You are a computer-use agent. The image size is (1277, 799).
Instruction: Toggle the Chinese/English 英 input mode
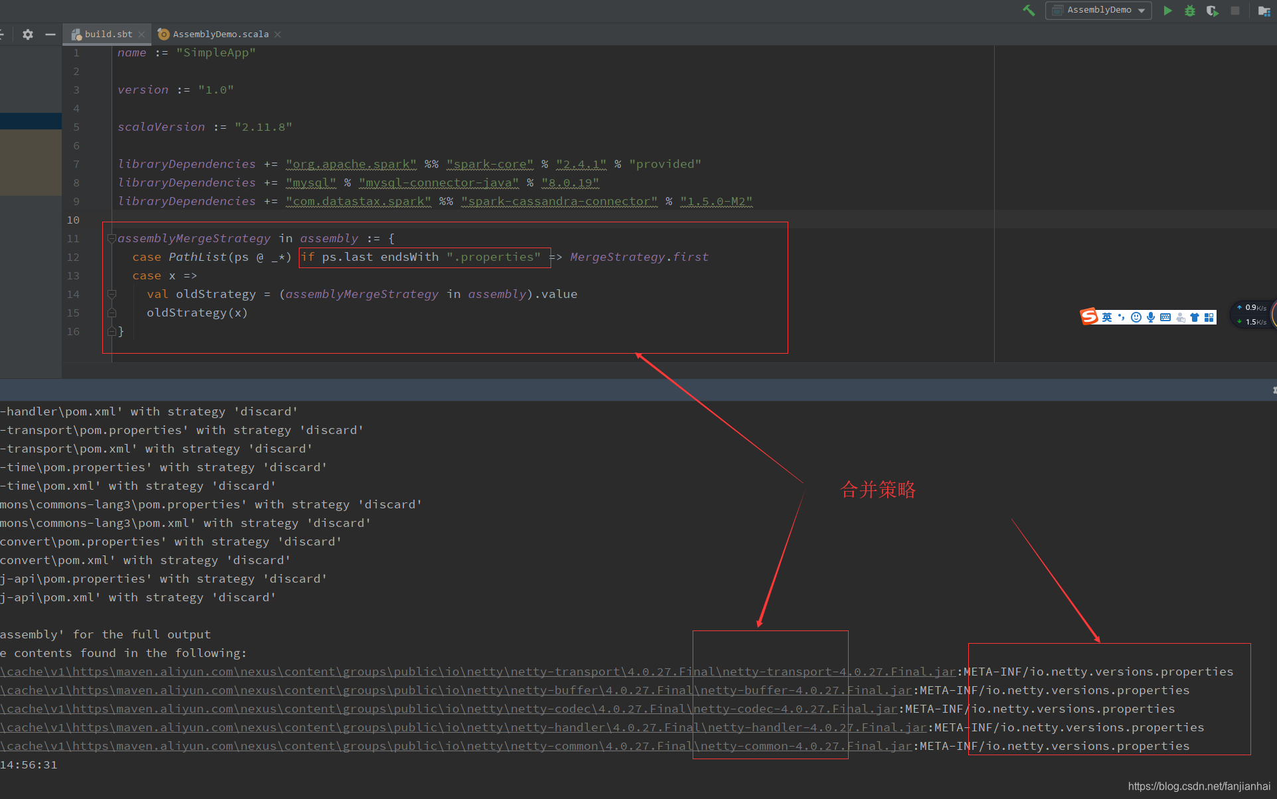point(1106,317)
